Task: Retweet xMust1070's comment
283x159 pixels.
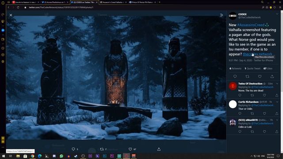Action: point(252,132)
